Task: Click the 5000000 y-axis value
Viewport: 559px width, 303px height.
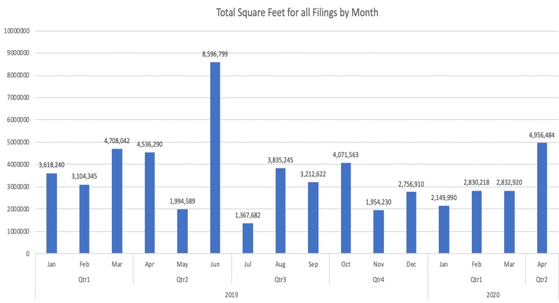Action: click(x=18, y=143)
